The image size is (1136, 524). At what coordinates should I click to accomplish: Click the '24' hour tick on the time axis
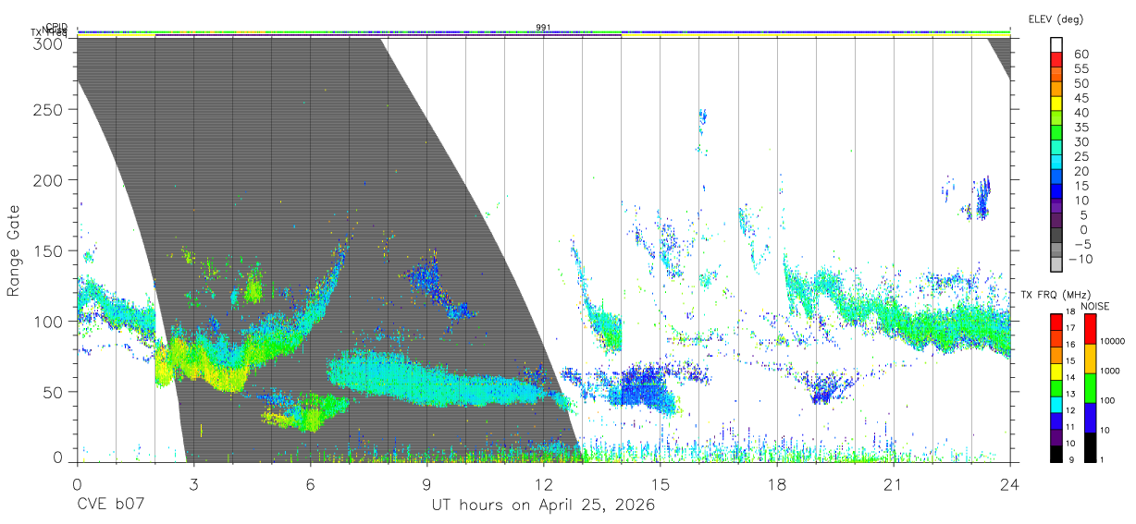pyautogui.click(x=1009, y=483)
